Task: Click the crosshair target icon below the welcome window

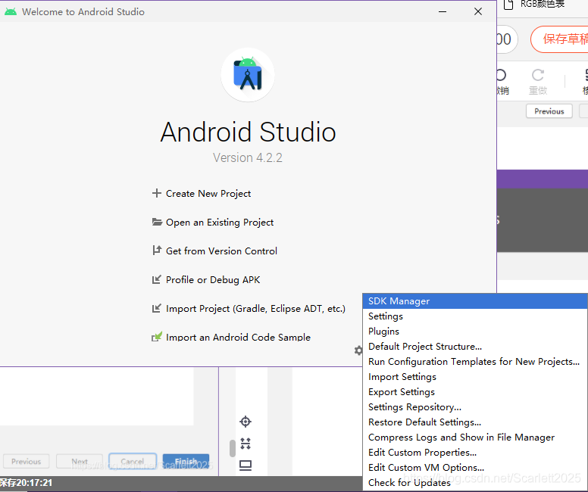Action: point(246,422)
